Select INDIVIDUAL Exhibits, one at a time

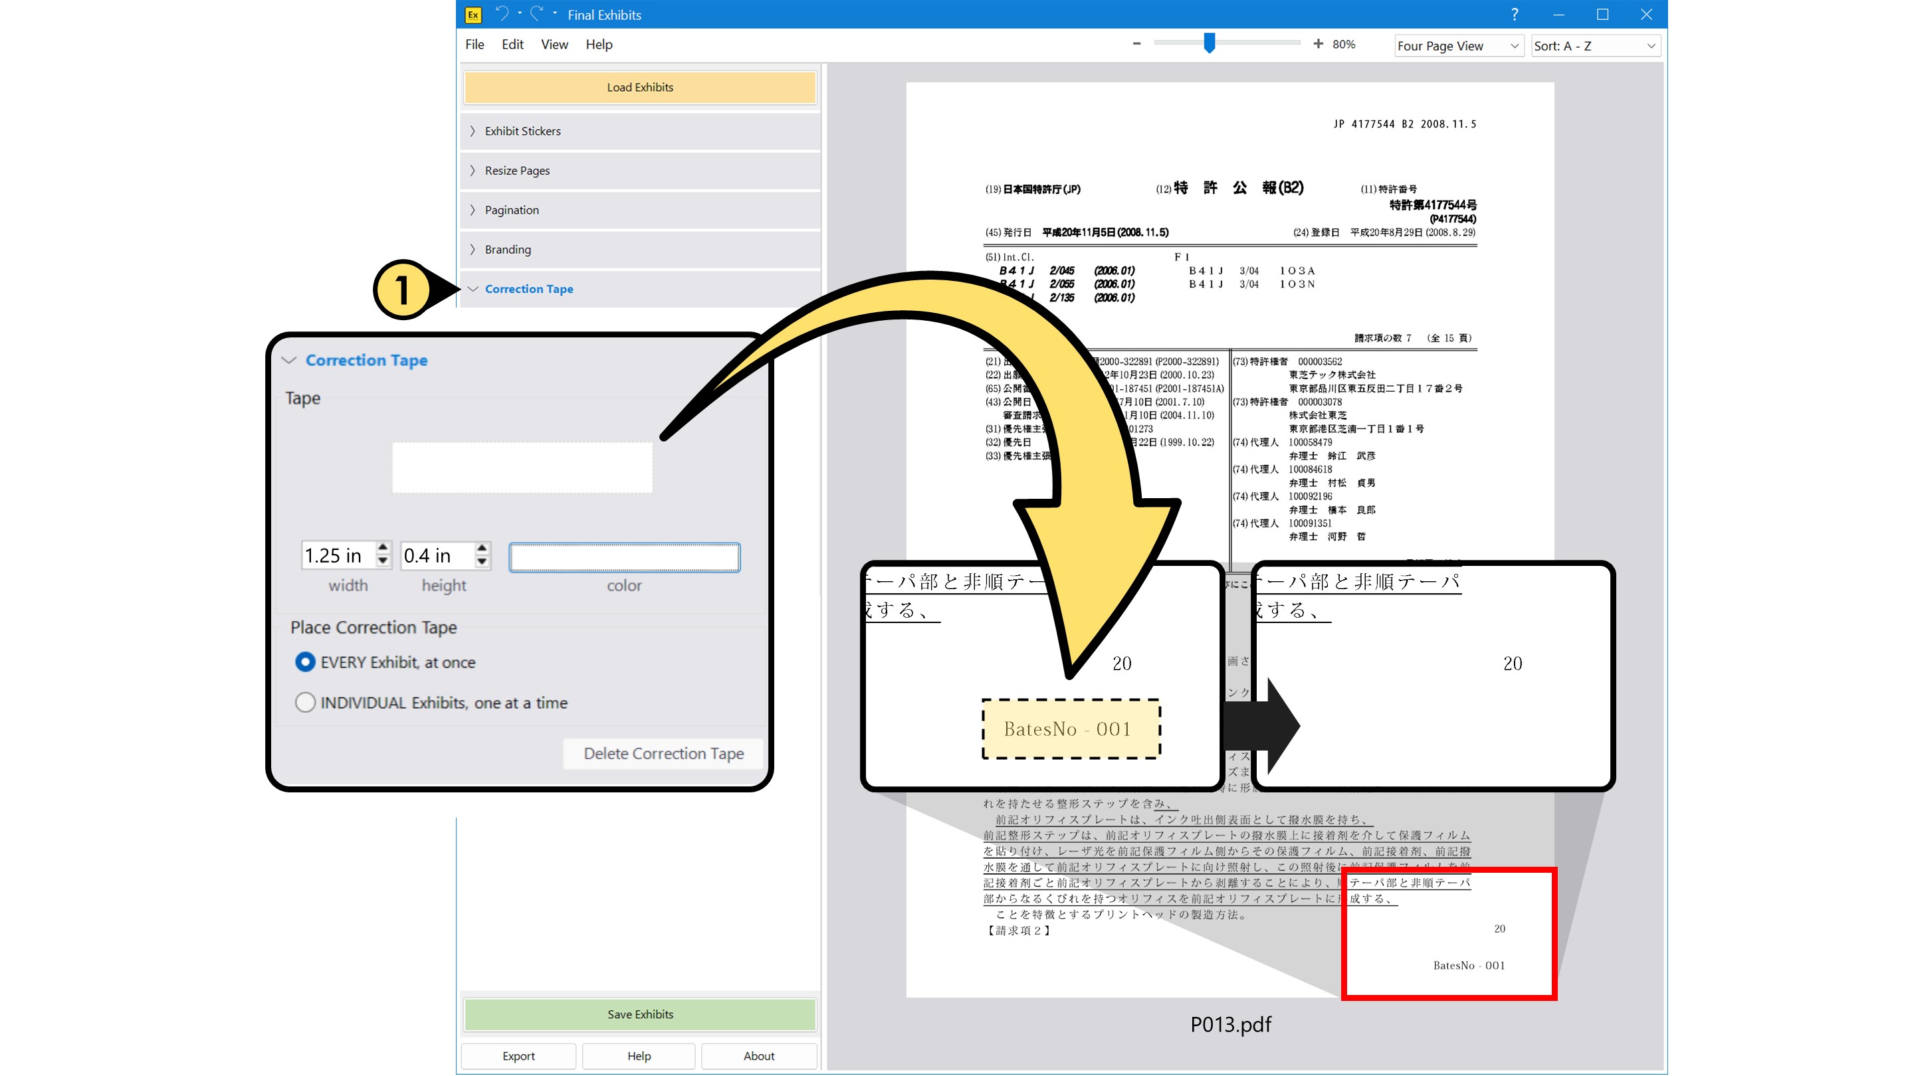coord(306,703)
